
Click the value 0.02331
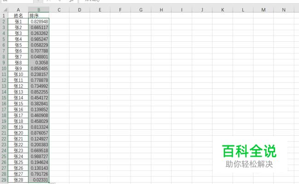tap(39, 180)
